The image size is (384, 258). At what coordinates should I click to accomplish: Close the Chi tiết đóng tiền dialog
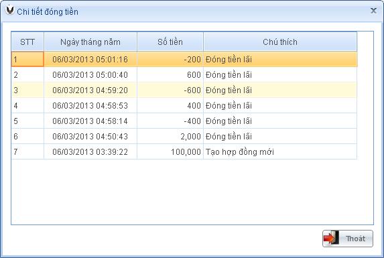pos(373,11)
